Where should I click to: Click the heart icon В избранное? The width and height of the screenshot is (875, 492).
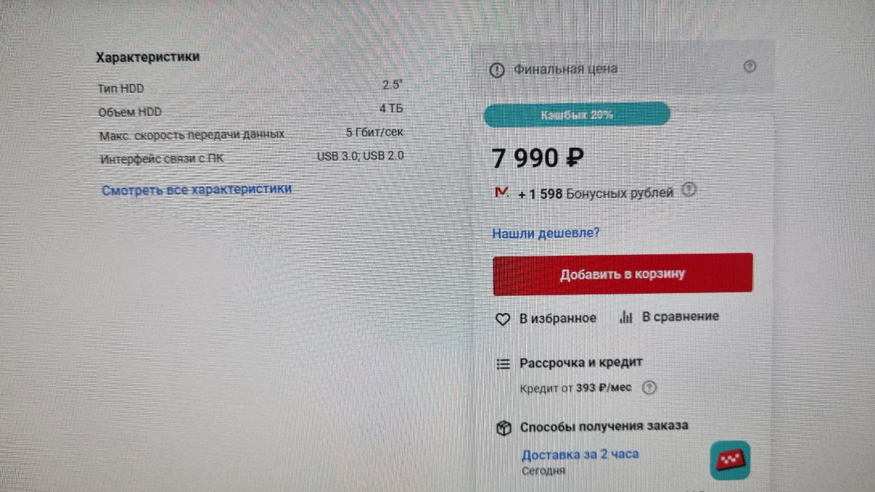tap(502, 319)
